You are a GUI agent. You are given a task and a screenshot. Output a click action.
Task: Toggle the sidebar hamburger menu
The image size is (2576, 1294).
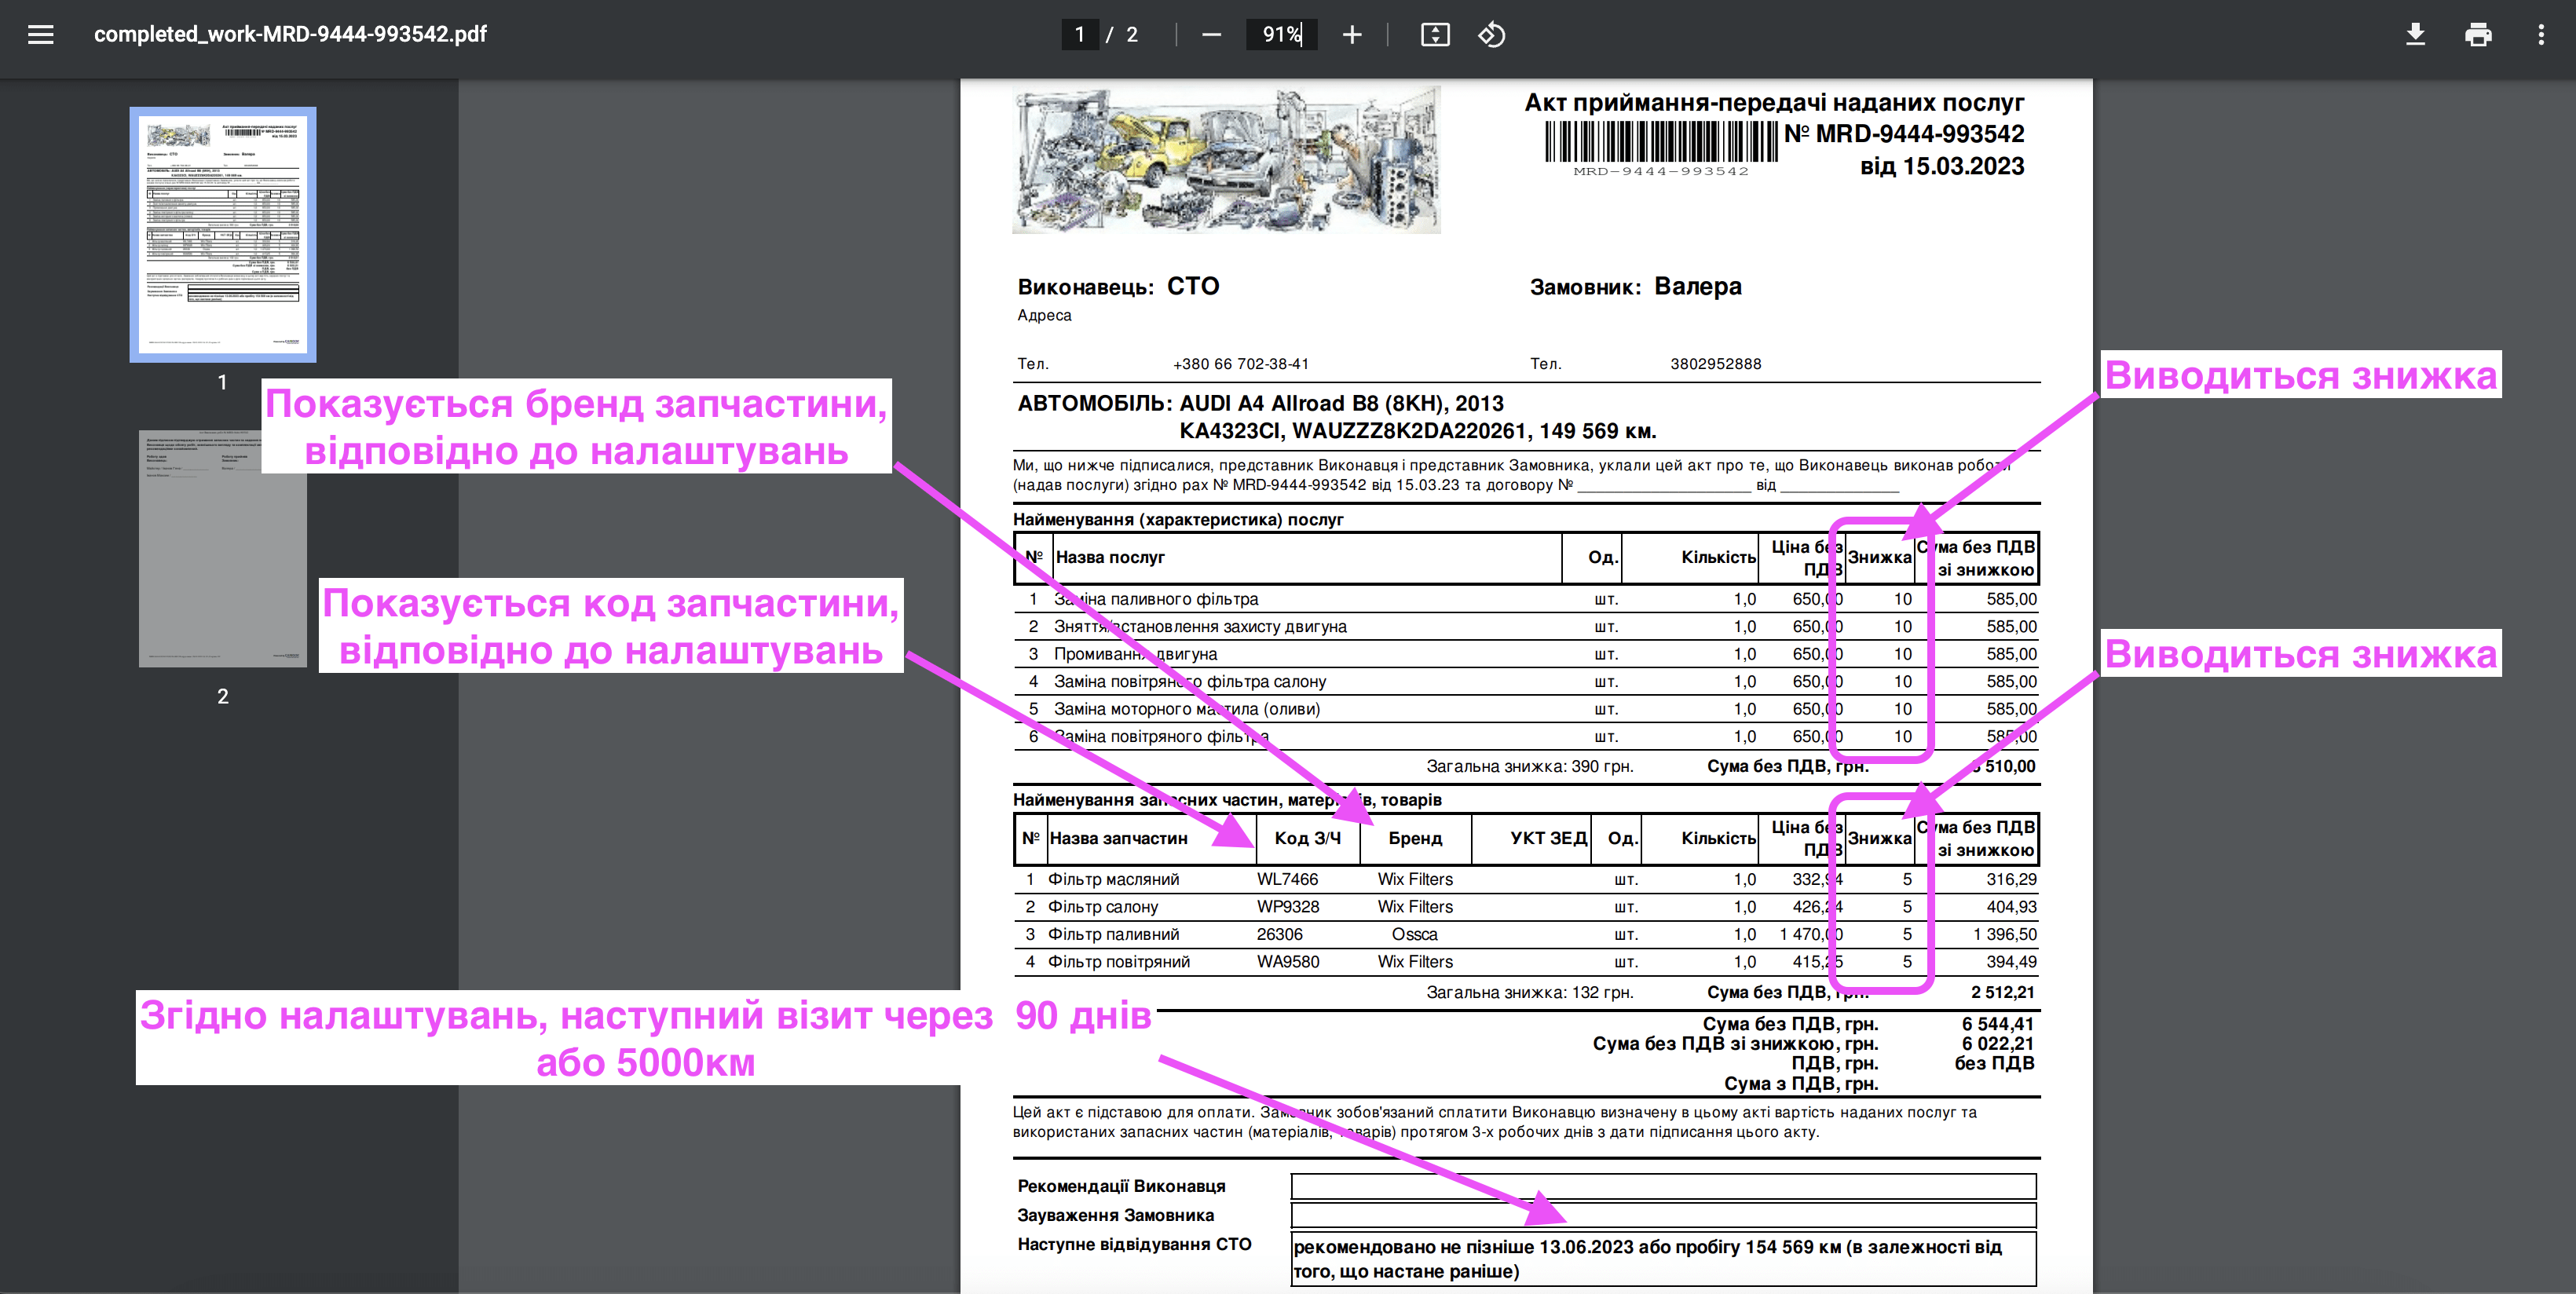[x=40, y=35]
